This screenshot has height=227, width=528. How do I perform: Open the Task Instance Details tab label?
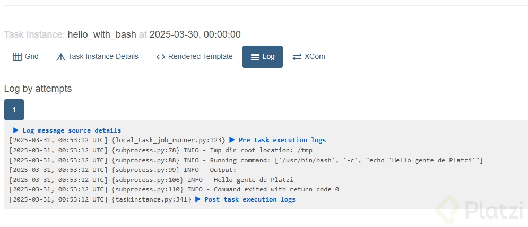103,57
